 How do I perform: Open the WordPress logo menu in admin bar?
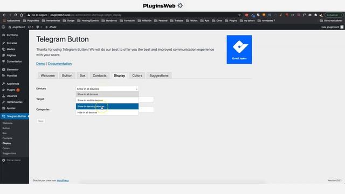click(3, 27)
